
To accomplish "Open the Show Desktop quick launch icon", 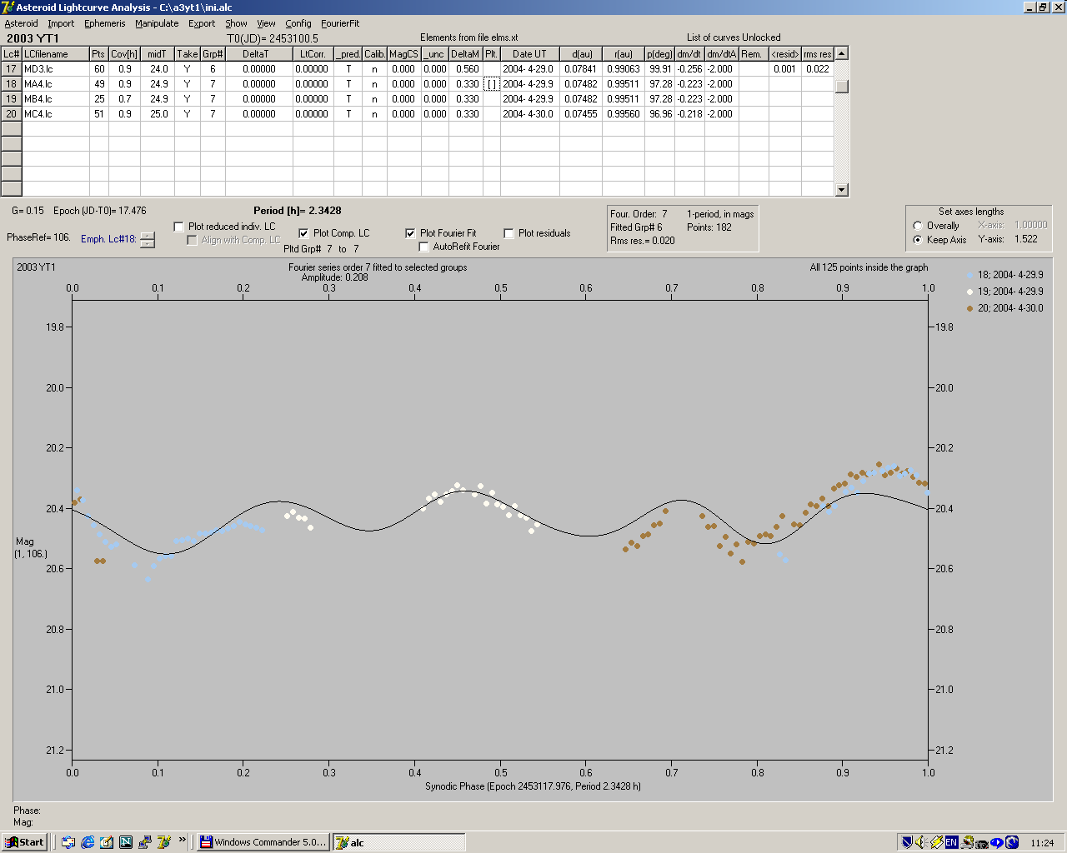I will click(x=68, y=842).
